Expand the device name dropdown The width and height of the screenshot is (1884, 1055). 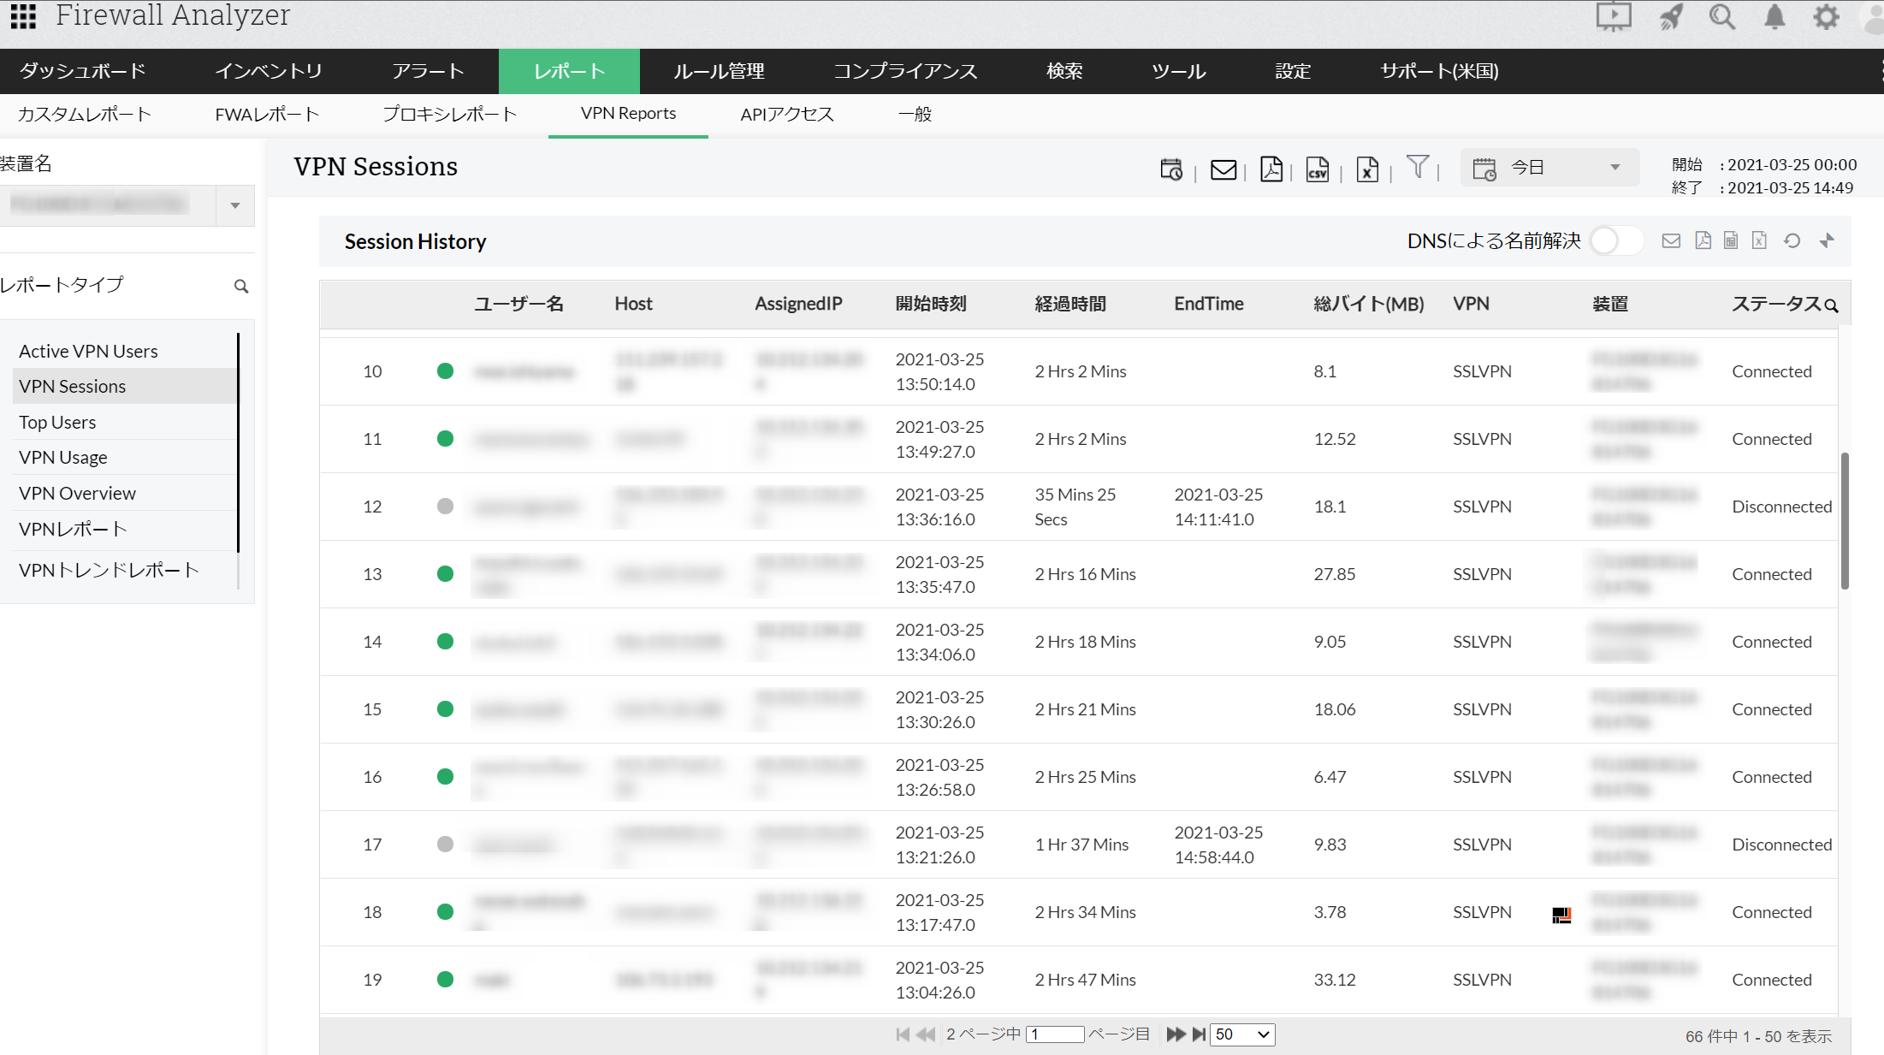tap(234, 205)
